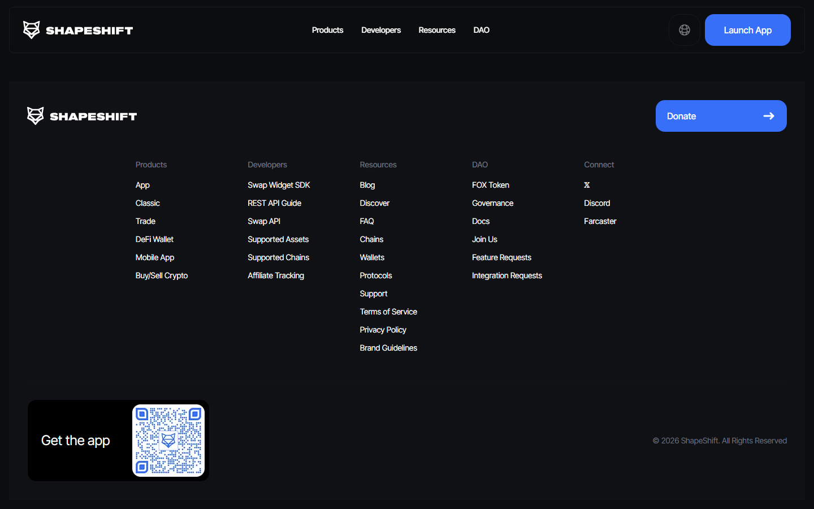Open the Products navigation menu
This screenshot has width=814, height=509.
[328, 30]
